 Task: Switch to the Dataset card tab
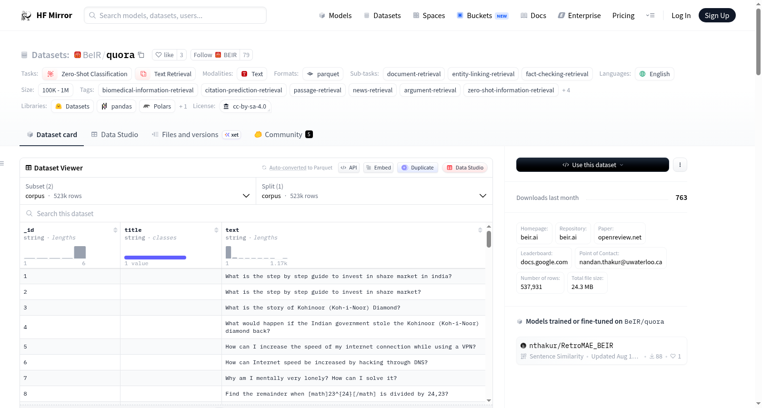[x=52, y=135]
